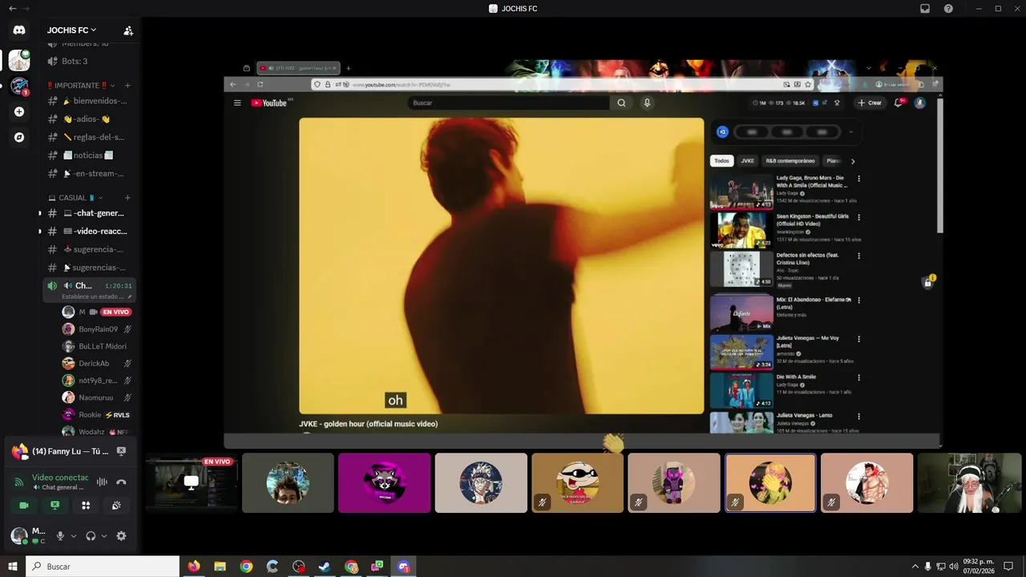Select Naomuruu in the voice channel list
This screenshot has height=577, width=1026.
coord(96,397)
